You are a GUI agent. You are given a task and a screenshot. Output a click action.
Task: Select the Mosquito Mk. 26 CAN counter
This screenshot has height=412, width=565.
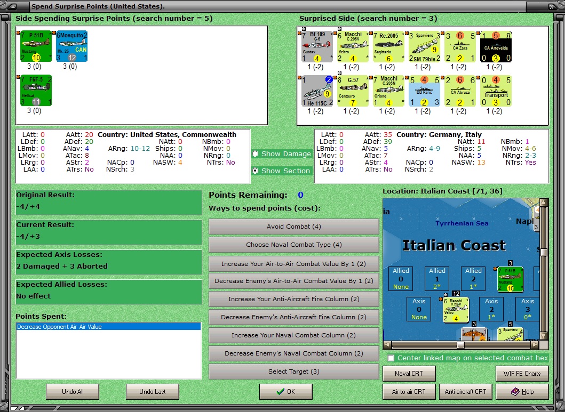71,46
